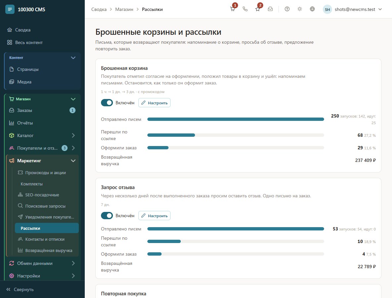Viewport: 392px width, 298px height.
Task: Click the 100300 CMS logo icon
Action: click(x=10, y=10)
